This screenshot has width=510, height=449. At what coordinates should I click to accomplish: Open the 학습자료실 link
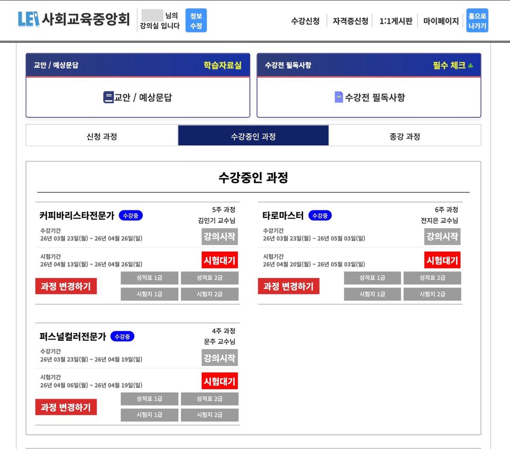[222, 65]
